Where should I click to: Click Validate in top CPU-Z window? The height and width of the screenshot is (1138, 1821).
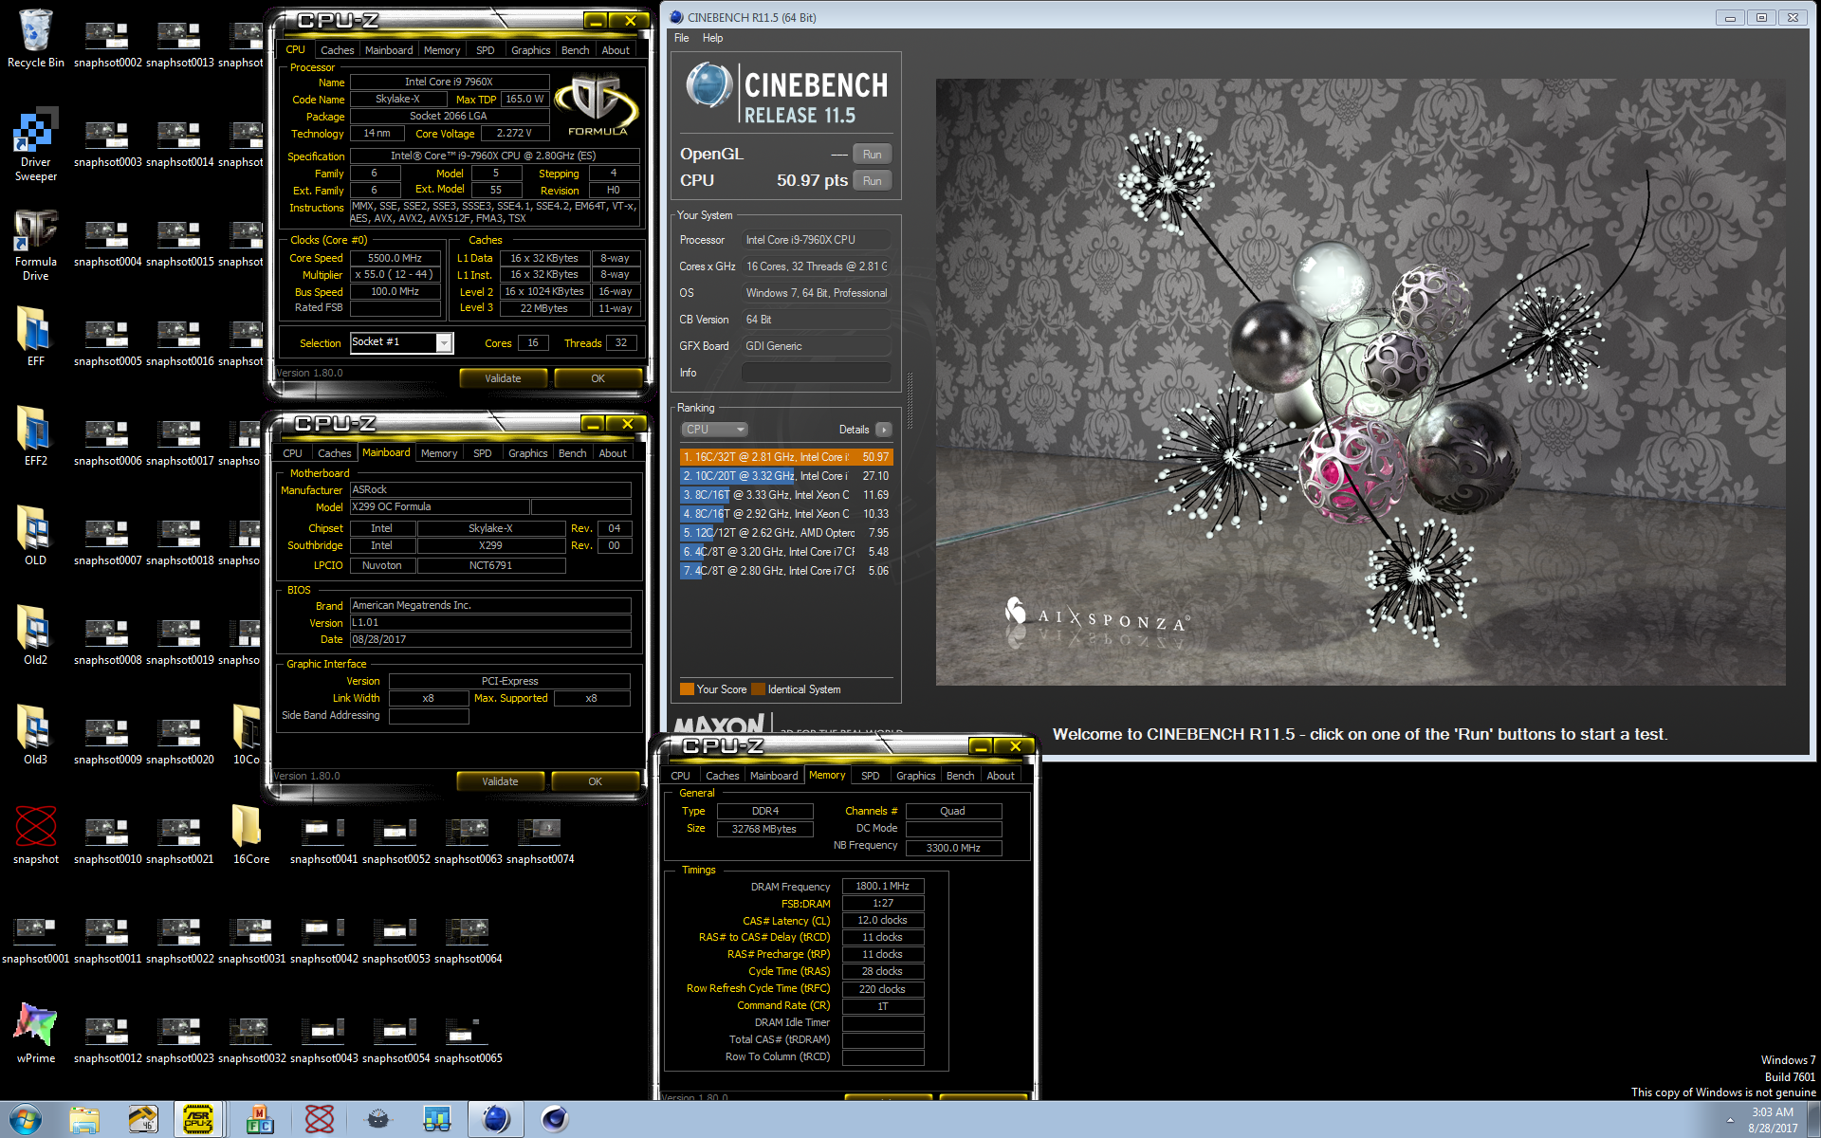coord(503,378)
